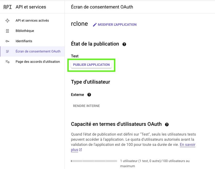Click the Page des accords settings icon
The image size is (215, 169).
pyautogui.click(x=7, y=62)
